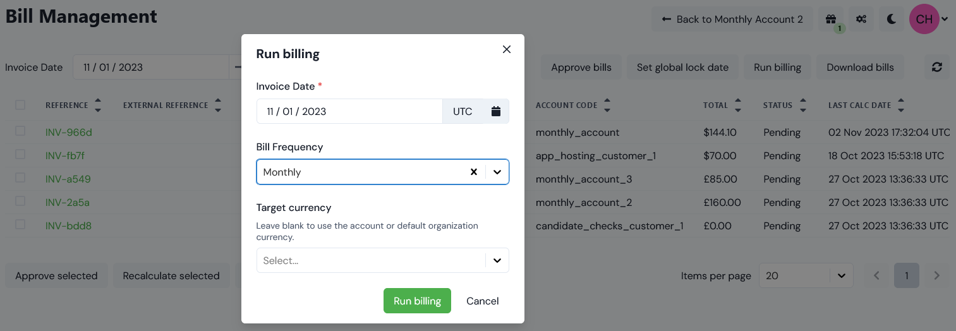Edit the Invoice Date field in dialog
Viewport: 956px width, 331px height.
[x=349, y=111]
